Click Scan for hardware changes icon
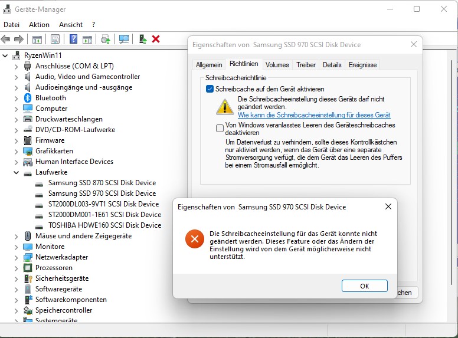The height and width of the screenshot is (338, 458). coord(124,39)
